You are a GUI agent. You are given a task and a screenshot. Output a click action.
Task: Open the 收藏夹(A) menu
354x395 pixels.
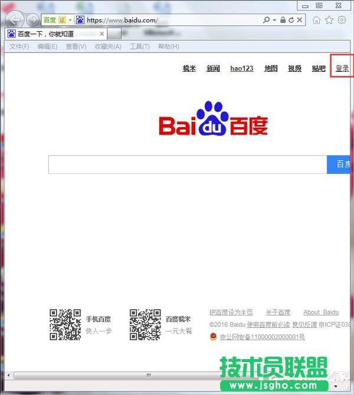pyautogui.click(x=108, y=47)
